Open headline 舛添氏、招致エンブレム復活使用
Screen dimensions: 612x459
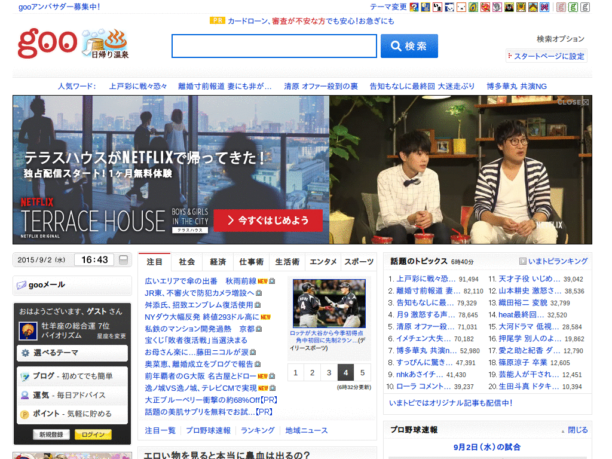coord(199,305)
